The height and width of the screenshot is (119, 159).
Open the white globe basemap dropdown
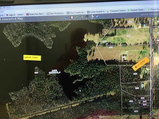92,17
